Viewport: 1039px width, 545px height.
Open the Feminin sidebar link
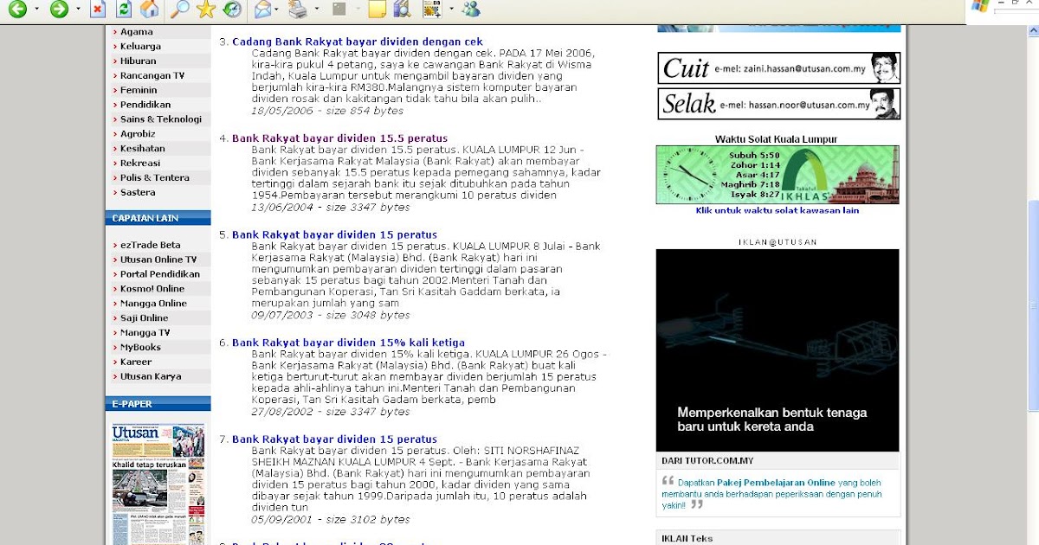[139, 90]
